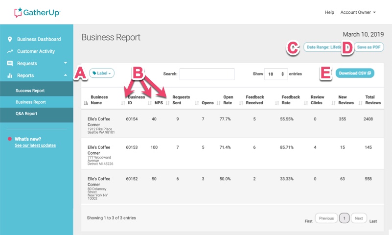392x235 pixels.
Task: Click business ID 60152
Action: (x=132, y=179)
